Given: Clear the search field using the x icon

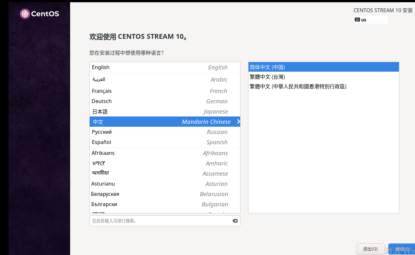Looking at the screenshot, I should point(235,220).
